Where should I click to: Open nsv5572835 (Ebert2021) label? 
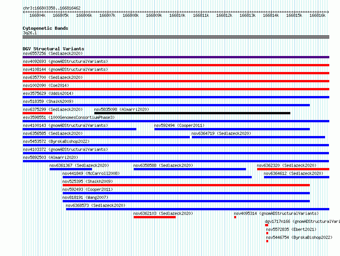coord(291,229)
